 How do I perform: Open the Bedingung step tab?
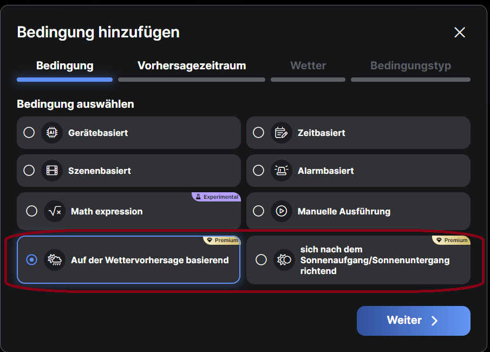[x=64, y=66]
